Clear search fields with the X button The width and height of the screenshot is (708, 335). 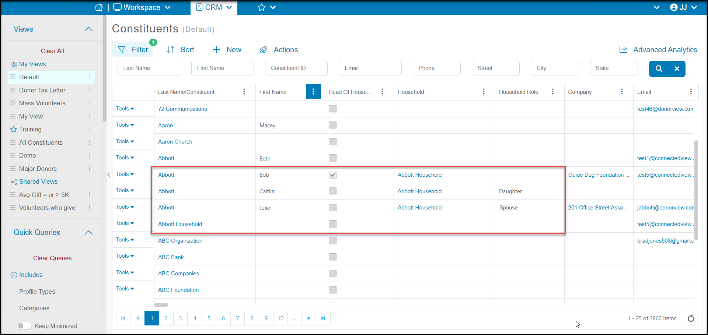pyautogui.click(x=677, y=68)
